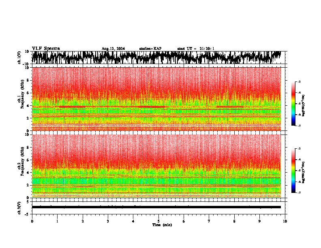Click the red band between minutes 7 and 8 in ch.1
This screenshot has width=321, height=248.
click(230, 107)
